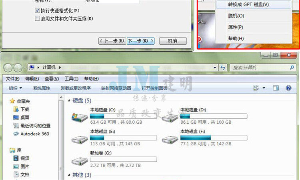Click the 搜索 计算机 search field
The width and height of the screenshot is (300, 180).
(x=260, y=67)
